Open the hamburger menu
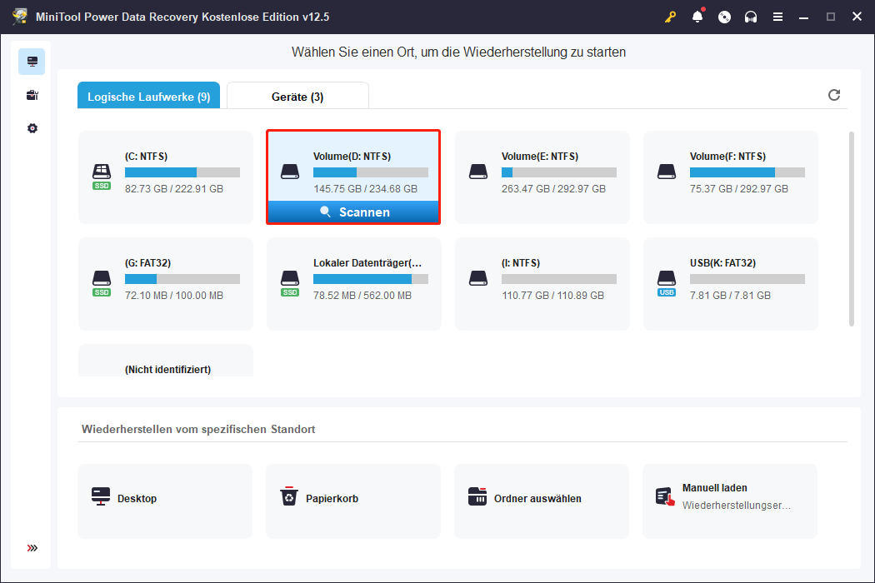 click(x=777, y=17)
